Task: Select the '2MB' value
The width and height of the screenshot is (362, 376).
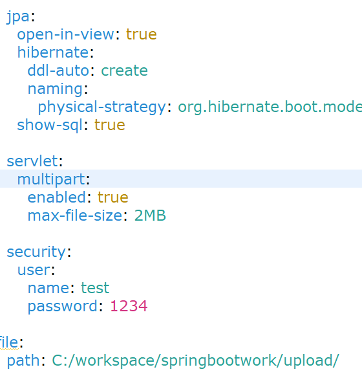Action: (150, 216)
